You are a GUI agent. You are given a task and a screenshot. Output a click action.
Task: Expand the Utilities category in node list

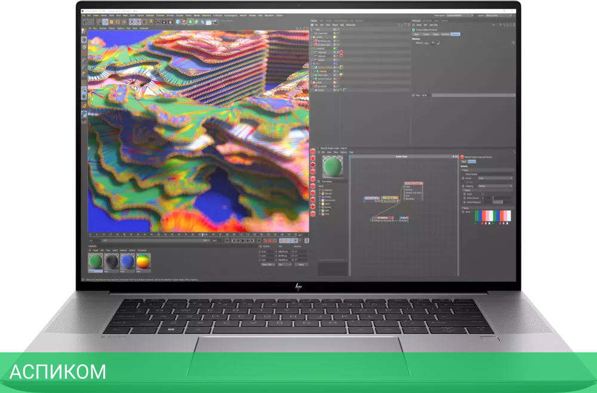319,197
